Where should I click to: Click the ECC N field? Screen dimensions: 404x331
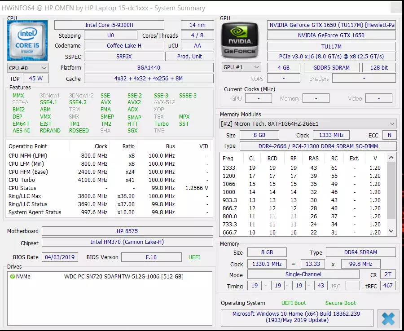tap(390, 135)
